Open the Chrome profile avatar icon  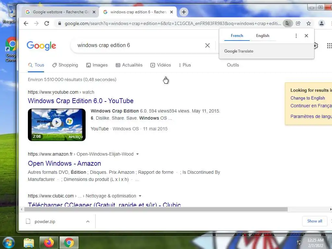(321, 23)
